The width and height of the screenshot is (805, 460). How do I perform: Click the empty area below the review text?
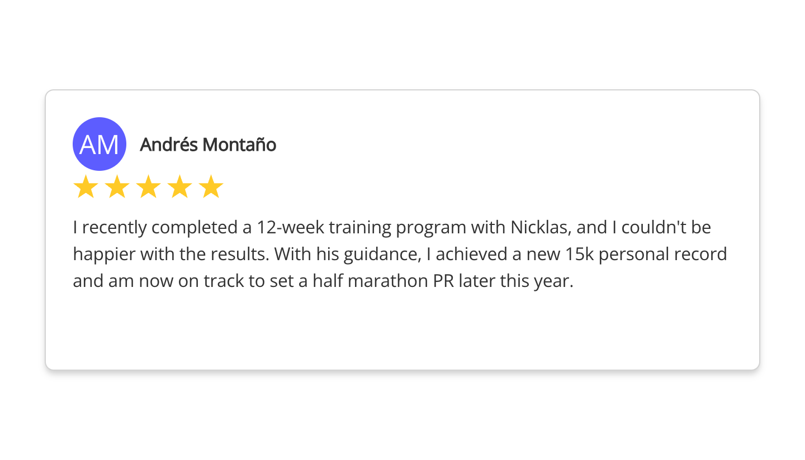pos(402,329)
